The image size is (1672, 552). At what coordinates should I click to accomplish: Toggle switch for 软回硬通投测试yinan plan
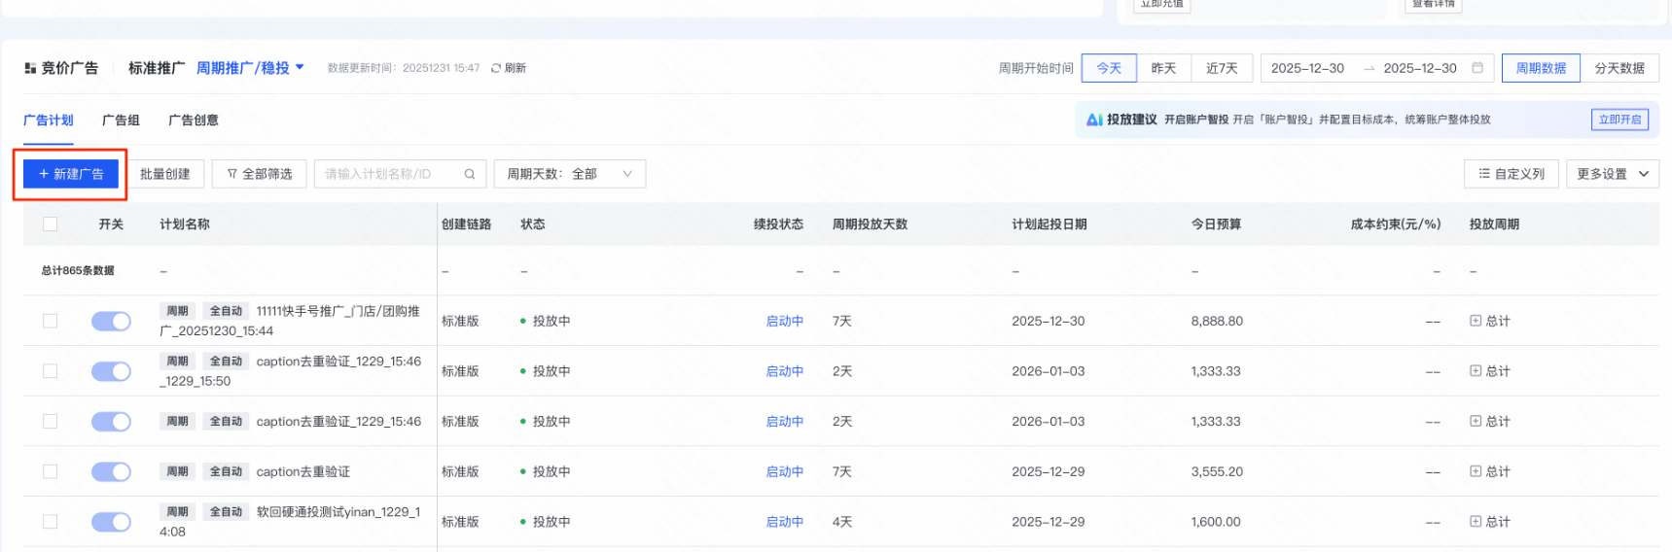tap(111, 522)
